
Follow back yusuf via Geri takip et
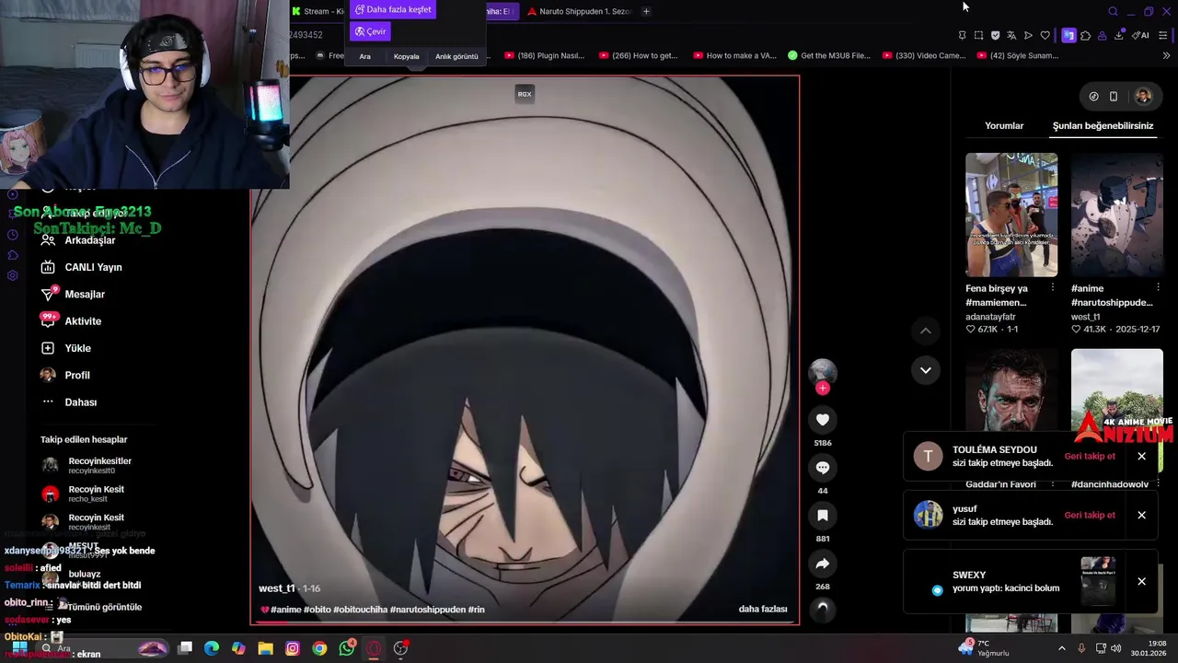tap(1090, 515)
